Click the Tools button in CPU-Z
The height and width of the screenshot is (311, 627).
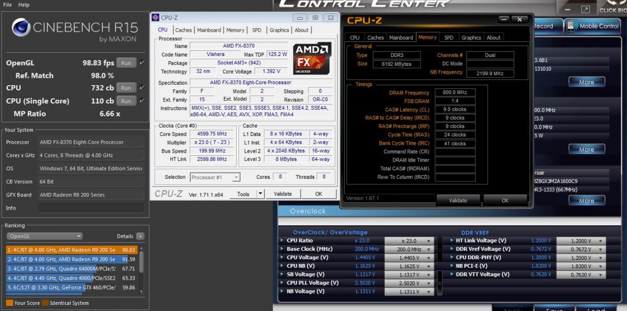click(x=243, y=194)
